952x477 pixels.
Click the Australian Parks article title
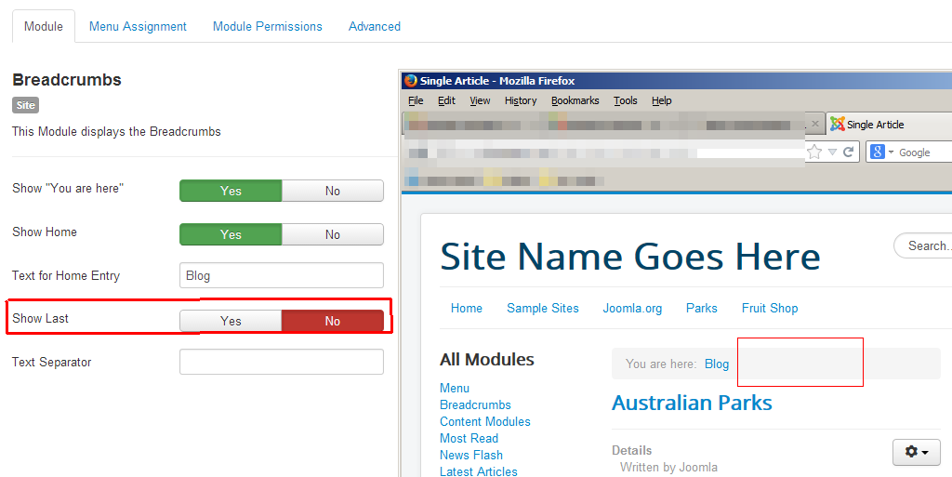[x=692, y=403]
